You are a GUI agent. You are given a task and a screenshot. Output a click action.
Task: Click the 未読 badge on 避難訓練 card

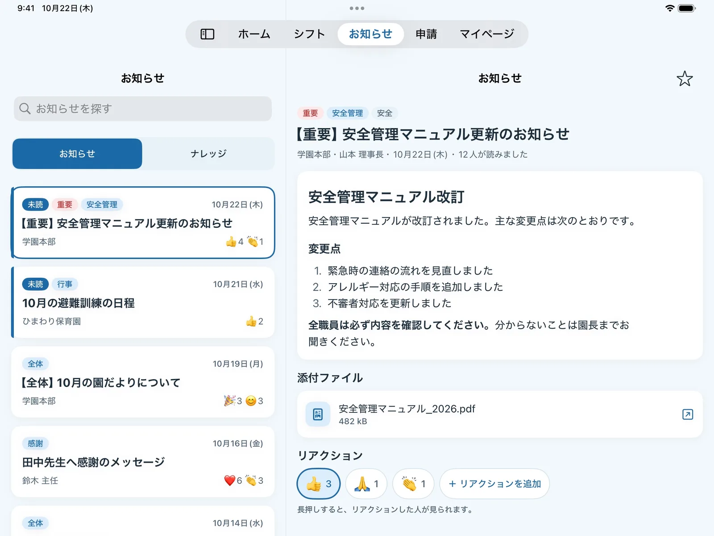pyautogui.click(x=35, y=284)
